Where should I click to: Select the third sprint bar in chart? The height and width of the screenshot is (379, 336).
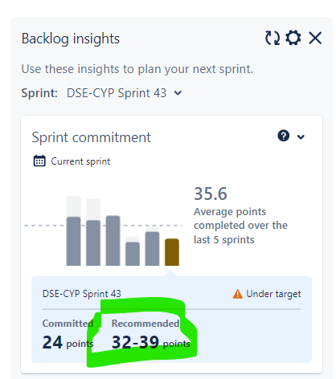(113, 240)
